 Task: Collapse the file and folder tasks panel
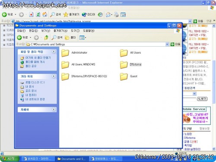54,51
